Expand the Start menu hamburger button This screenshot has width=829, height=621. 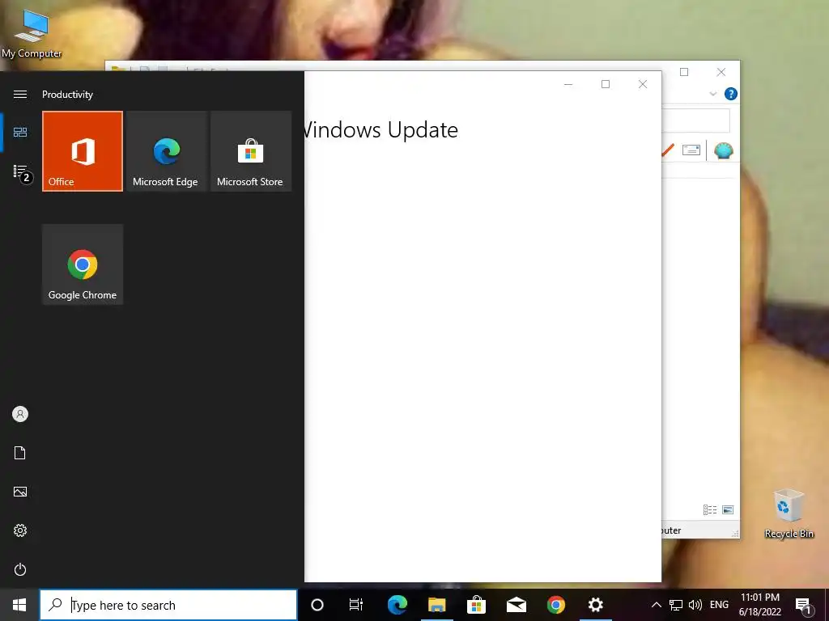pos(20,94)
